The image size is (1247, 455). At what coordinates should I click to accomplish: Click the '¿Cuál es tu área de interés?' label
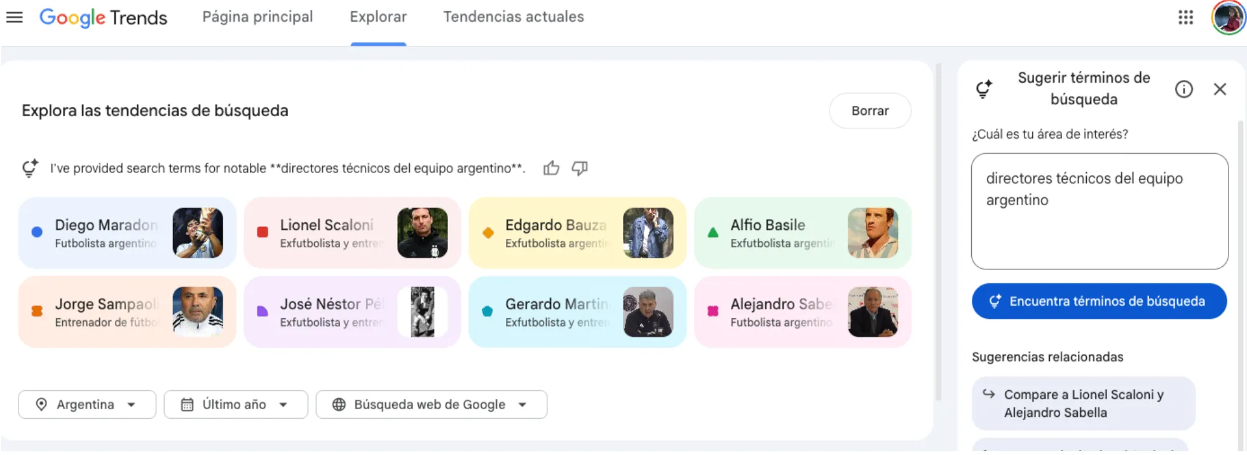(x=1050, y=134)
